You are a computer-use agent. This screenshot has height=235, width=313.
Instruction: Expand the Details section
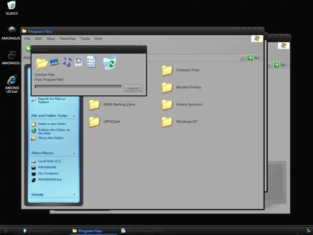click(74, 195)
